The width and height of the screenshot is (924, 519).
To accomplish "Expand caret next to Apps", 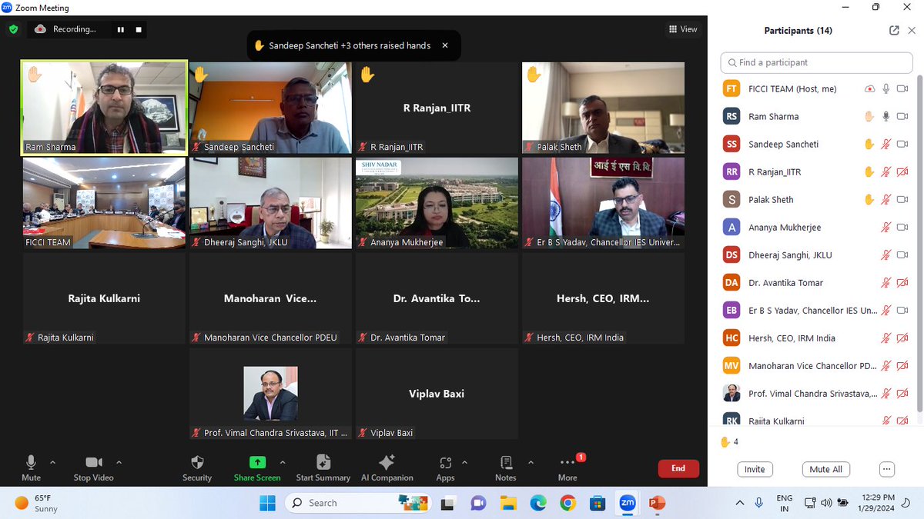I will [464, 463].
